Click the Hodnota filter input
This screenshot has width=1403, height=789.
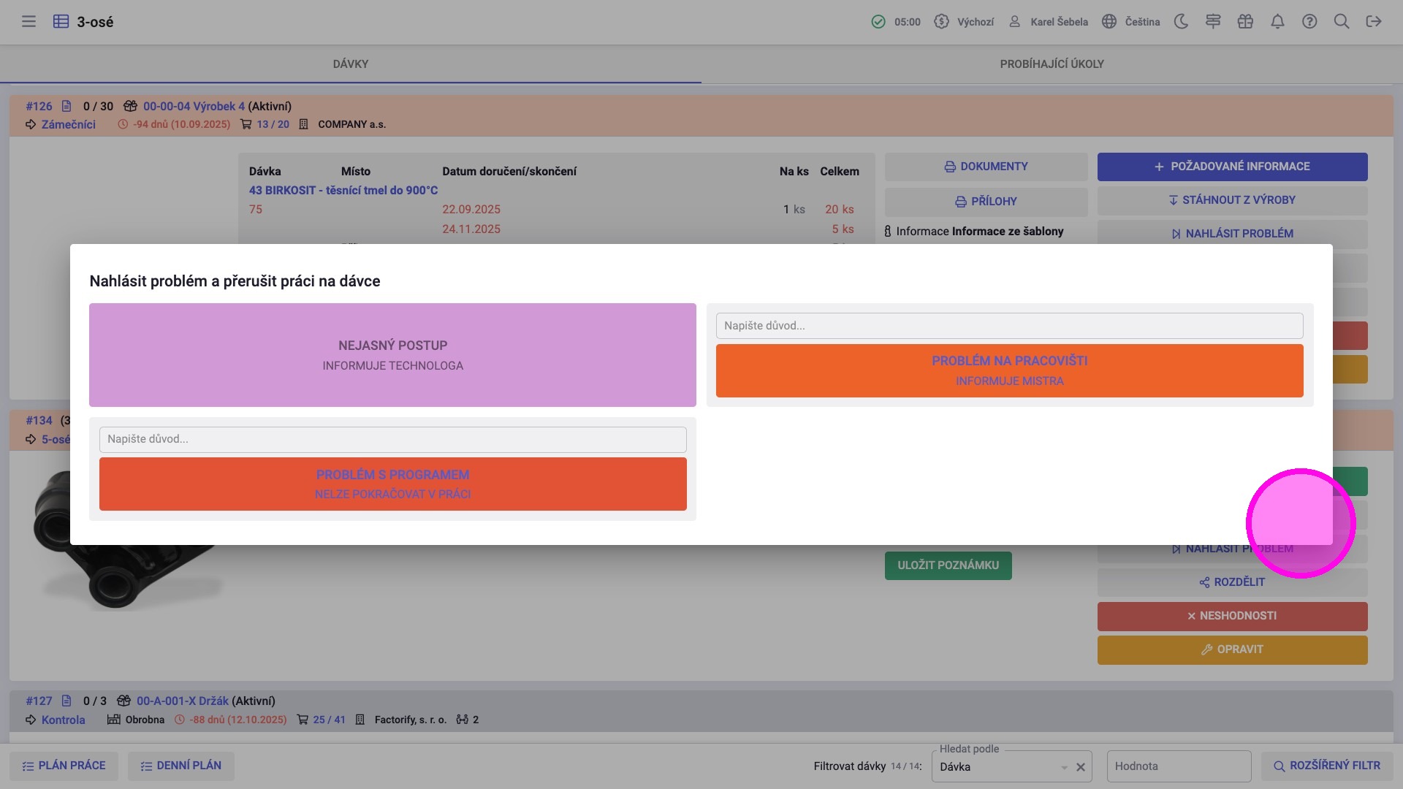pos(1178,766)
